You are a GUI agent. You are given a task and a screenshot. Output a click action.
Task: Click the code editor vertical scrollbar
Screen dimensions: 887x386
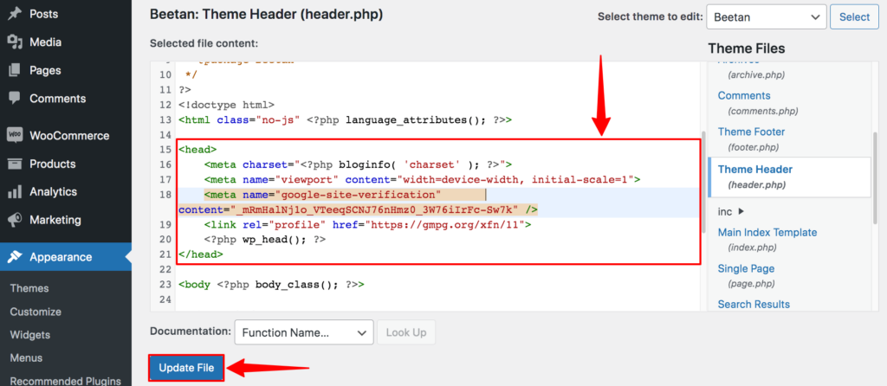tap(703, 181)
